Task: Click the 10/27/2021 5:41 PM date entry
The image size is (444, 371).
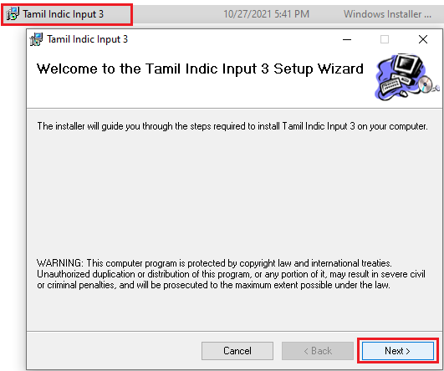Action: click(x=266, y=14)
